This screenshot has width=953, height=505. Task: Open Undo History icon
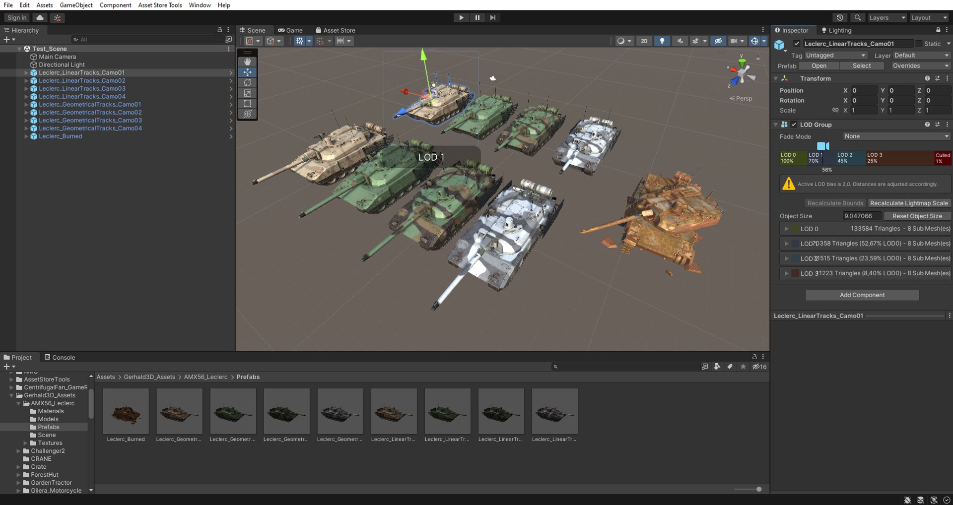pos(840,17)
